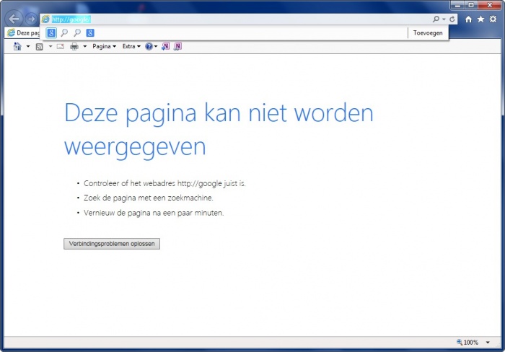Open the Tools gear icon
This screenshot has width=505, height=352.
click(493, 19)
